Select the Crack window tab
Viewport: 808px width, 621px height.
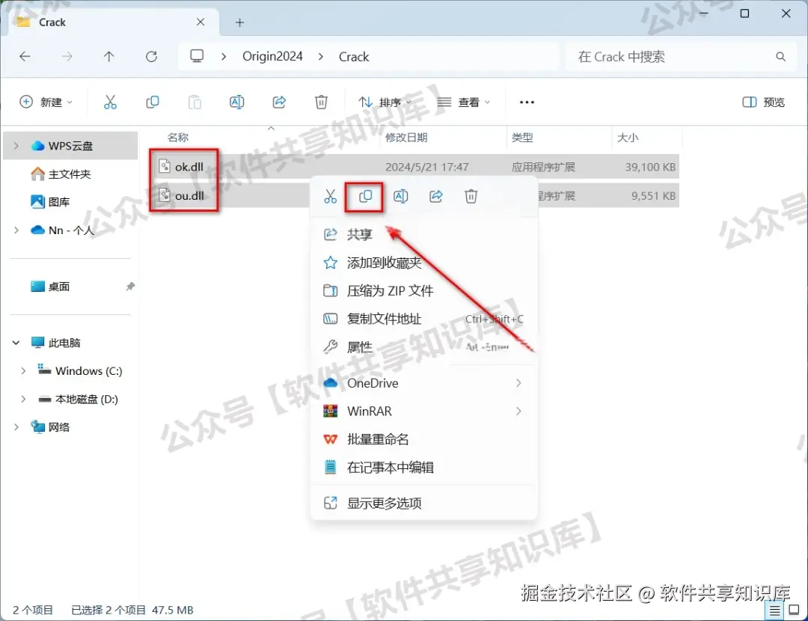click(x=114, y=22)
